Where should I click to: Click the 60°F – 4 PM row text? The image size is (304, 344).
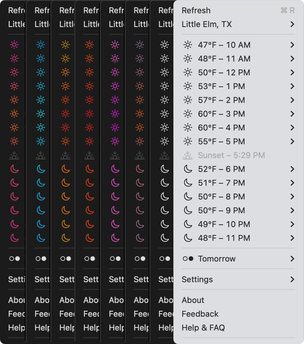(221, 128)
